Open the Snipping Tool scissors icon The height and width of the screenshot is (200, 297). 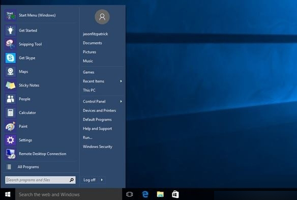pos(10,44)
